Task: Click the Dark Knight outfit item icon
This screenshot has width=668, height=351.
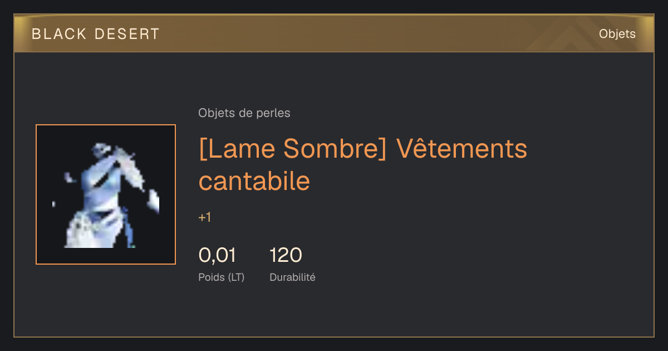Action: (106, 194)
